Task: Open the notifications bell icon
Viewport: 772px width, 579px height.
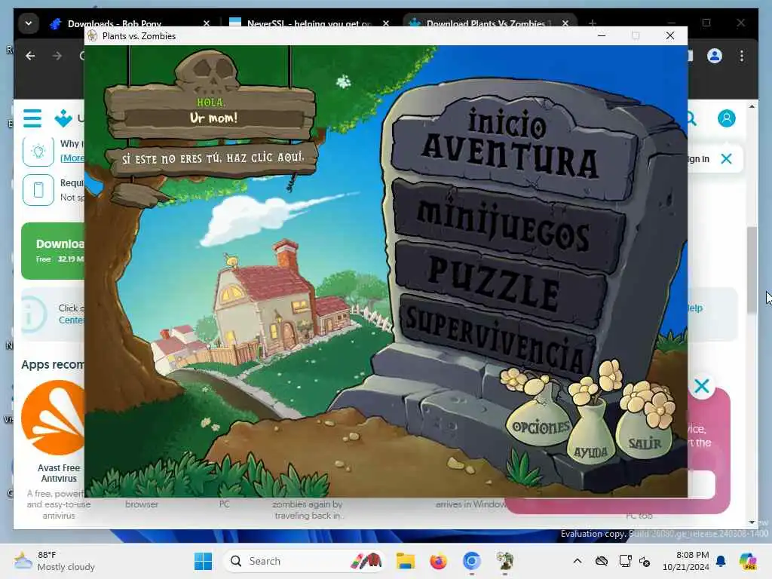Action: coord(721,561)
